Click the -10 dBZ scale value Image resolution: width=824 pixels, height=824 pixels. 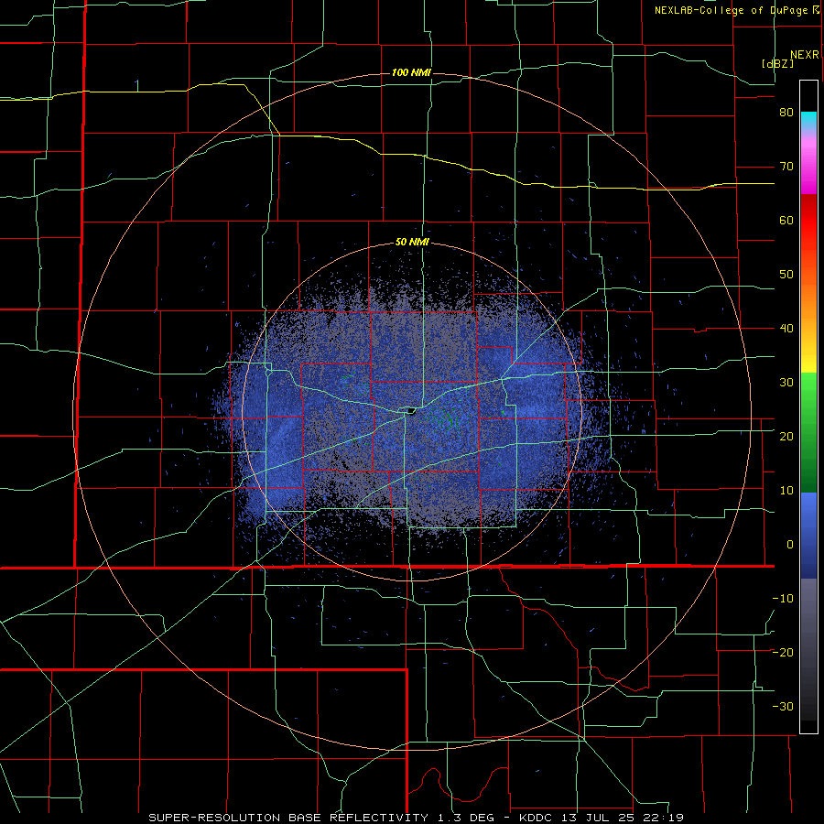(783, 599)
